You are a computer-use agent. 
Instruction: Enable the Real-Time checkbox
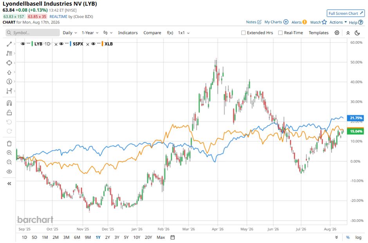(280, 33)
